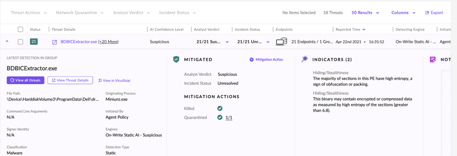Screen dimensions: 457x156
Task: Click the Incident Status column header
Action: pyautogui.click(x=247, y=29)
